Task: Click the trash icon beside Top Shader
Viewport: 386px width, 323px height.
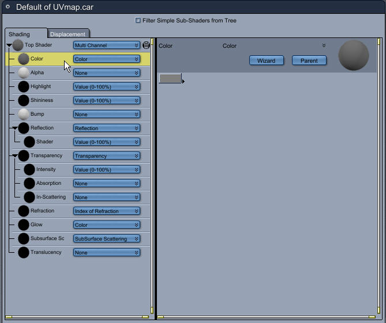Action: pyautogui.click(x=146, y=45)
